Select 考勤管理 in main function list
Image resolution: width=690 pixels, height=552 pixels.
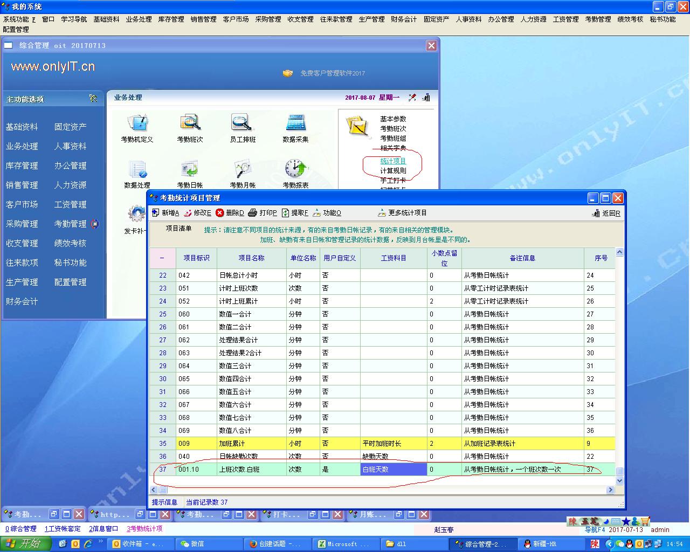[x=70, y=224]
